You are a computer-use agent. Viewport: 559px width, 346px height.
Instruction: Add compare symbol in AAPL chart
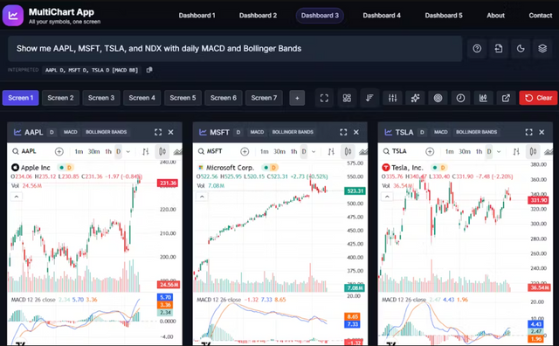tap(59, 152)
